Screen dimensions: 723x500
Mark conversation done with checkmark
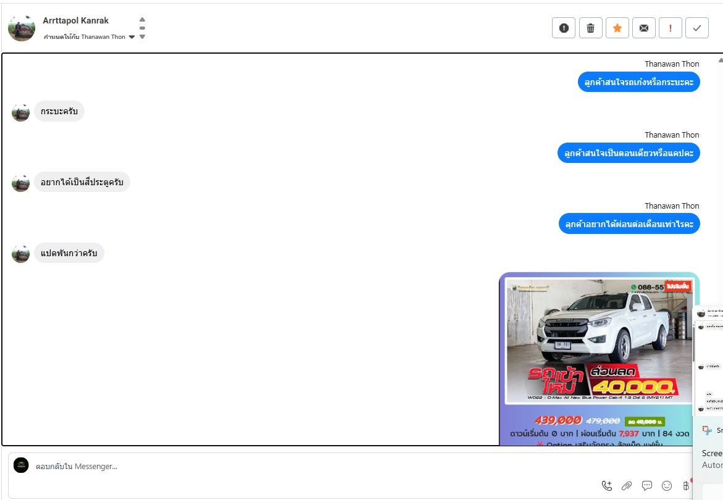pyautogui.click(x=696, y=28)
